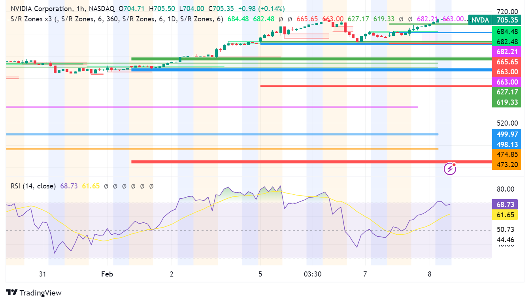Click the green 619.33 value in S/R legend

pos(384,19)
